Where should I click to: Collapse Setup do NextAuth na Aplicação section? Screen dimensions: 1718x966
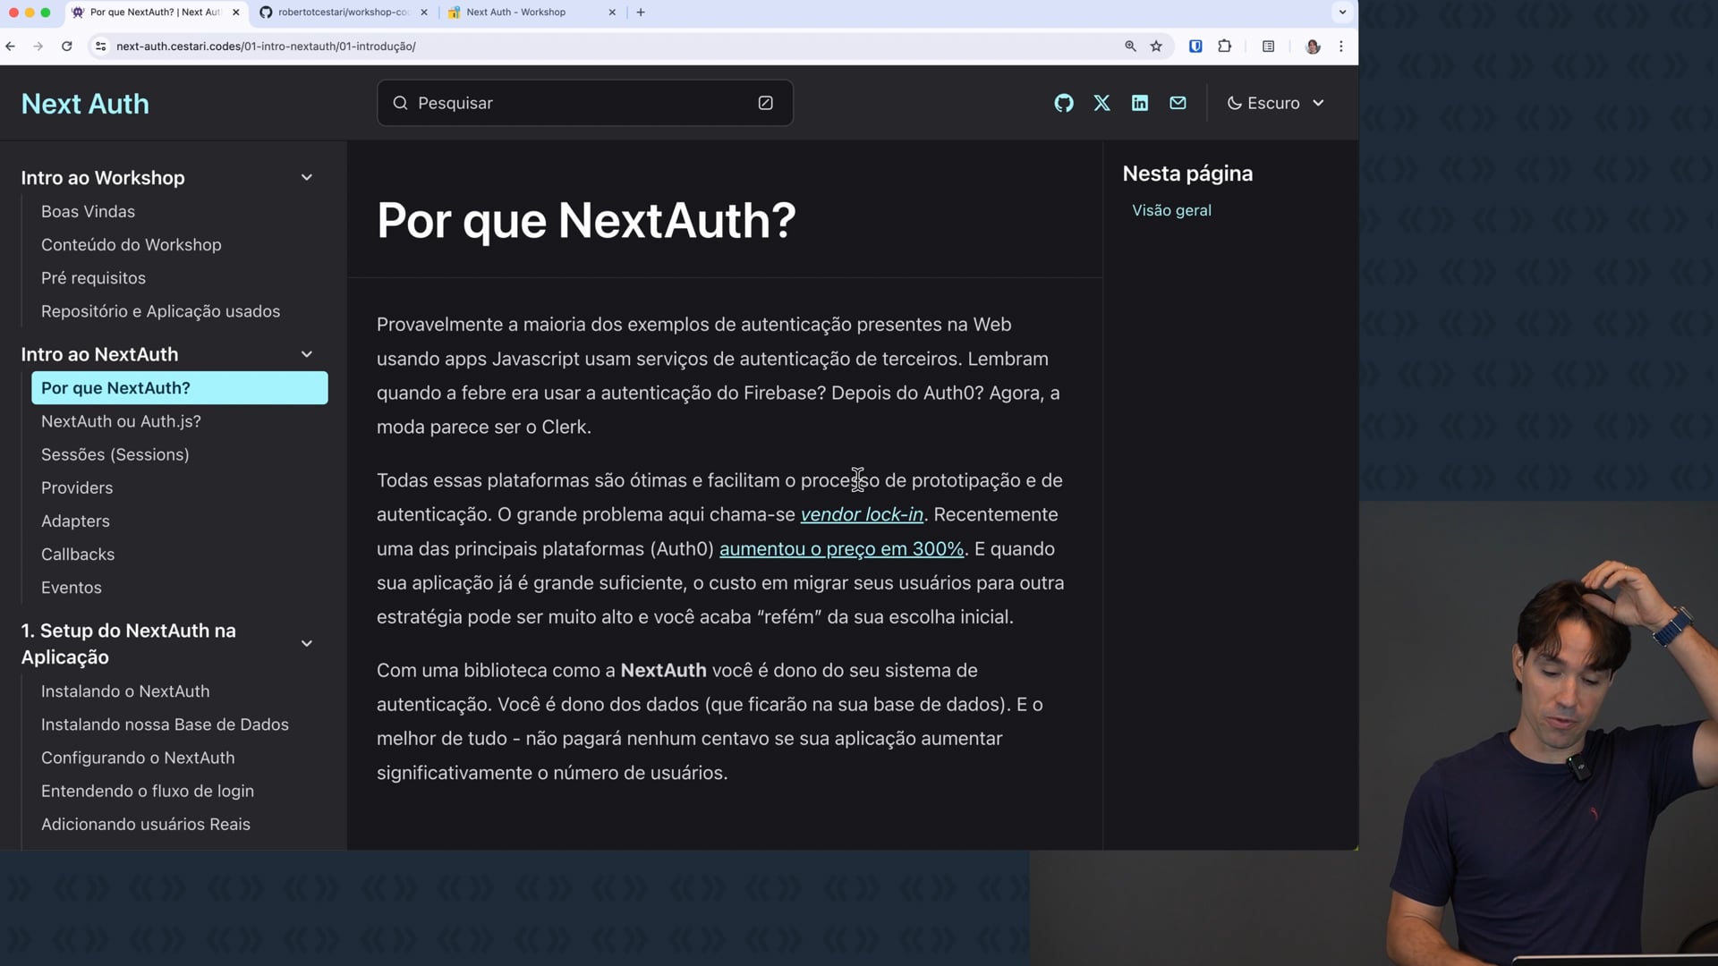(306, 643)
